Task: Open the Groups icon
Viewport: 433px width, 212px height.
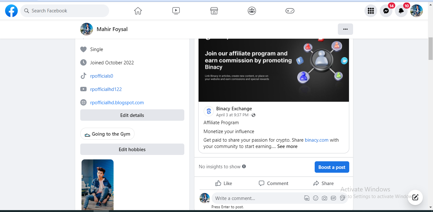Action: point(252,11)
